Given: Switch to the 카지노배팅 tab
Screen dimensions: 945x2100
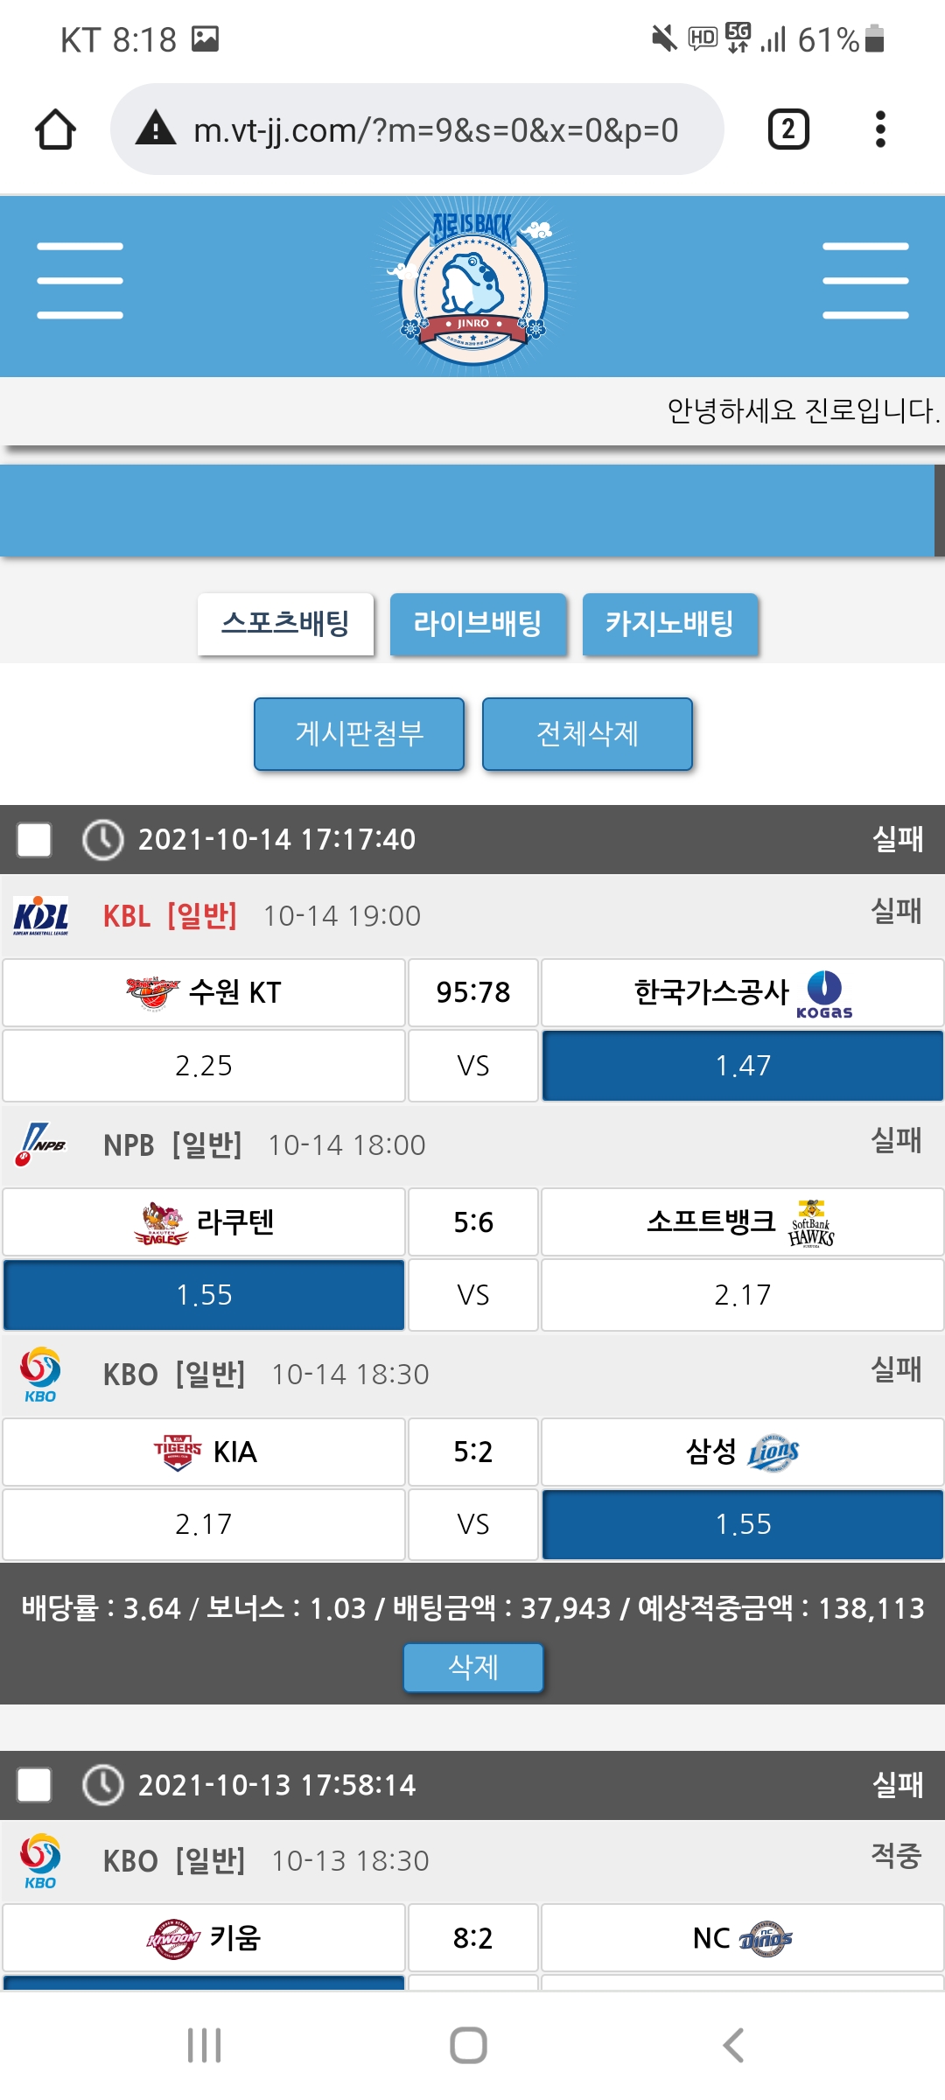Looking at the screenshot, I should pyautogui.click(x=670, y=624).
